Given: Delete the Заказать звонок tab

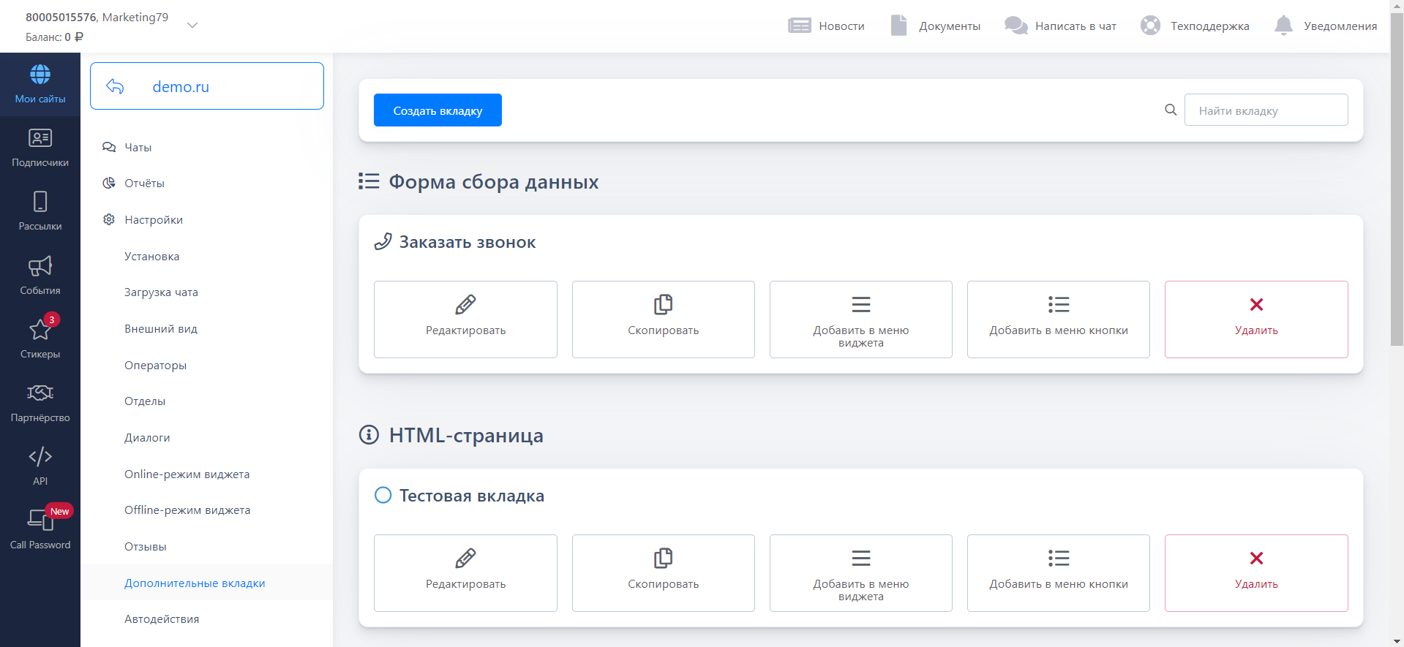Looking at the screenshot, I should (x=1255, y=319).
